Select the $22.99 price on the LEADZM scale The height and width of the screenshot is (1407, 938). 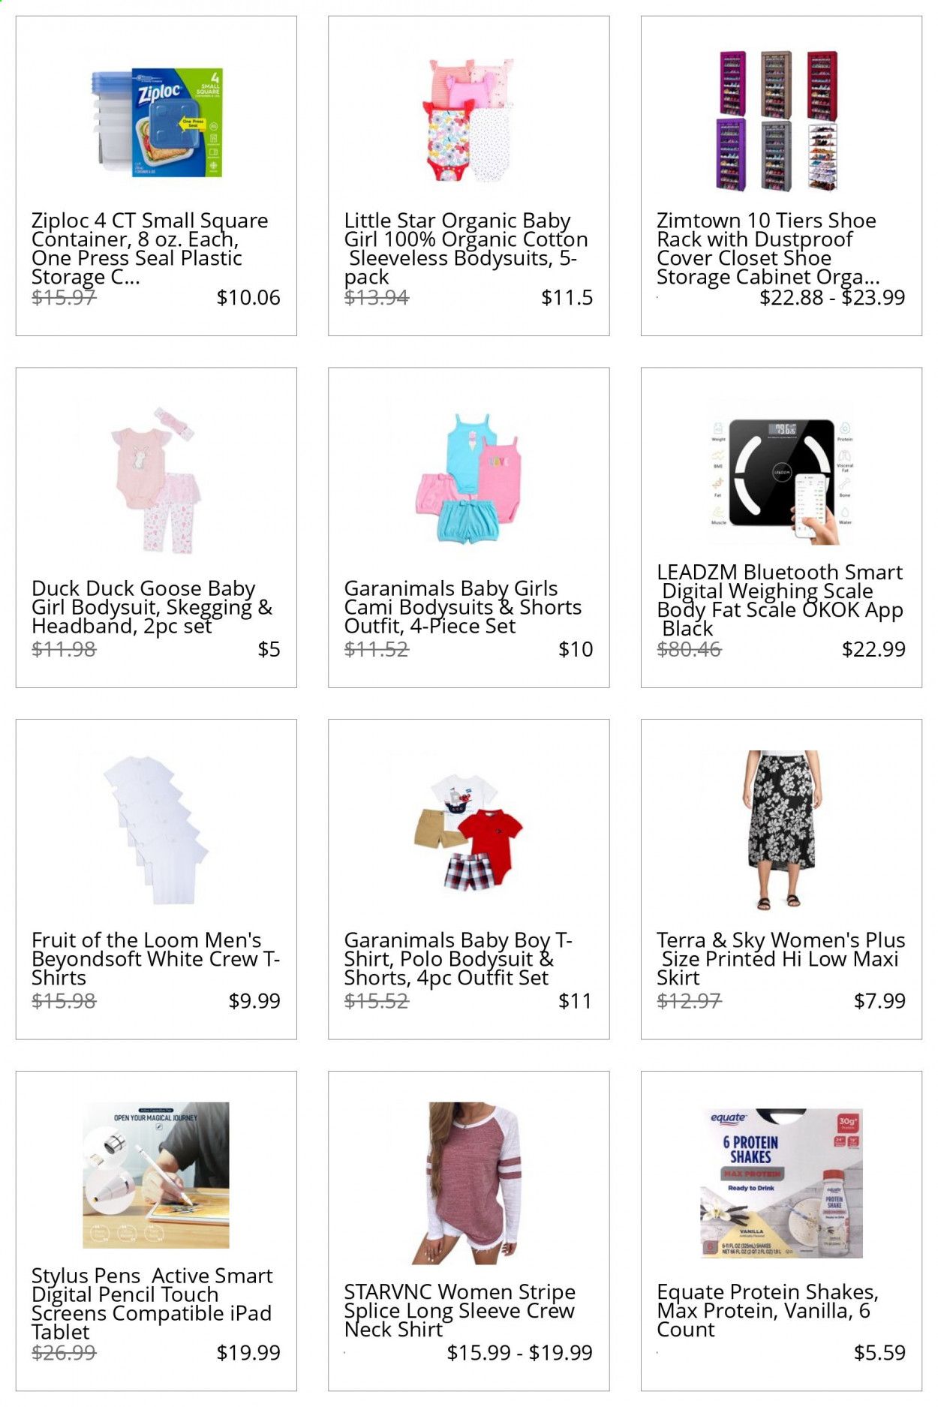click(873, 649)
